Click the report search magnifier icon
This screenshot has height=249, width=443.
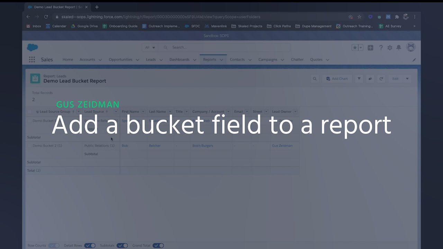315,79
